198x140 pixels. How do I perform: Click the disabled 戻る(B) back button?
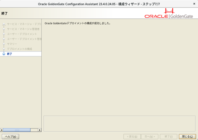[x=132, y=137]
